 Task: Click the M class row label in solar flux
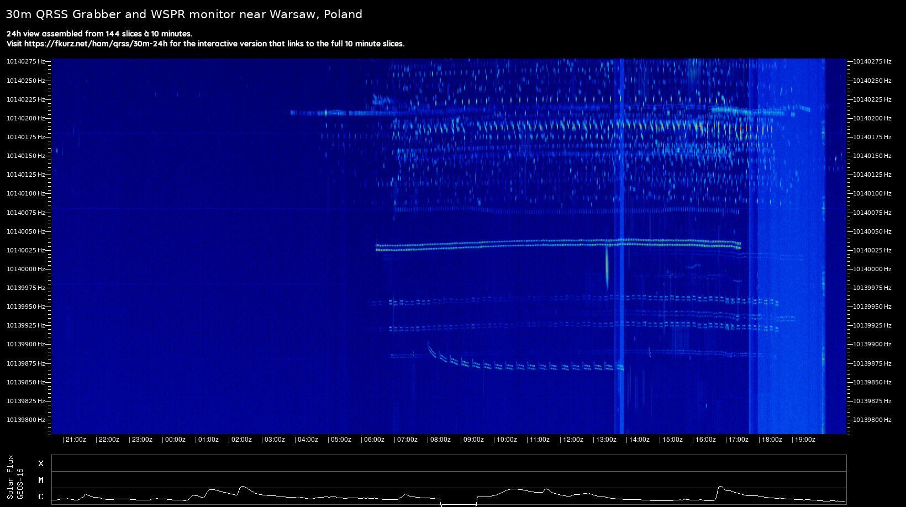tap(40, 480)
